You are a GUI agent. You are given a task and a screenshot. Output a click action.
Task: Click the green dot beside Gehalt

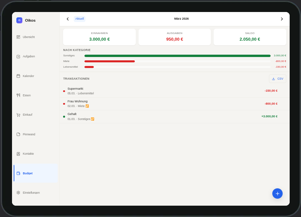tap(64, 117)
